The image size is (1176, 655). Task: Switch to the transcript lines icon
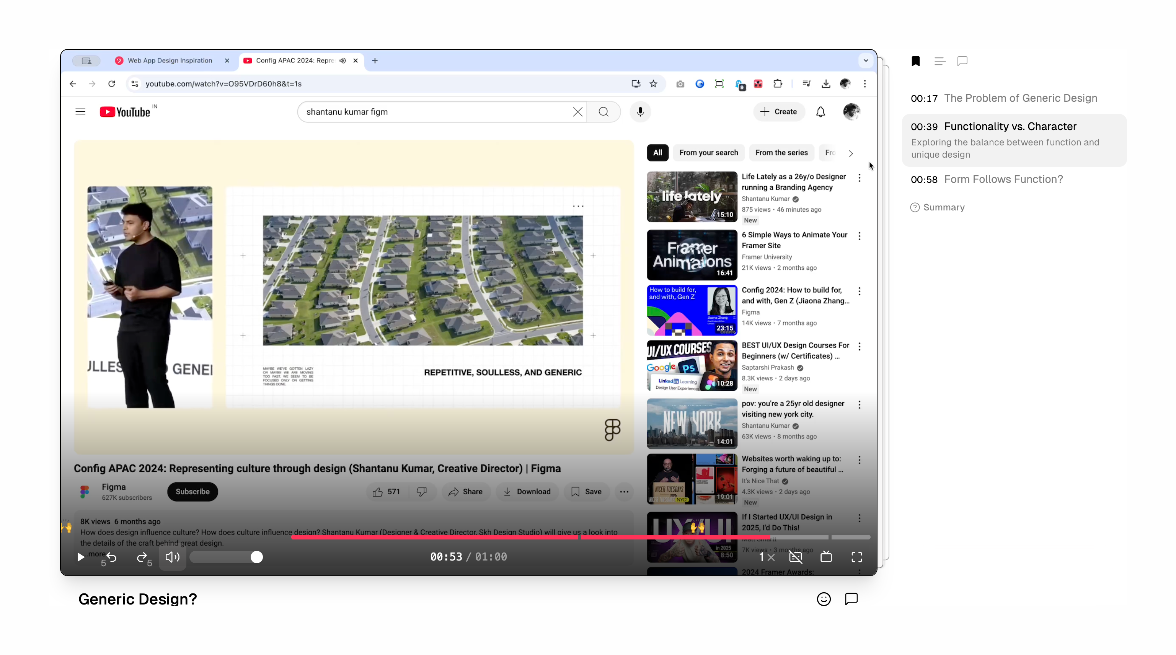coord(939,61)
